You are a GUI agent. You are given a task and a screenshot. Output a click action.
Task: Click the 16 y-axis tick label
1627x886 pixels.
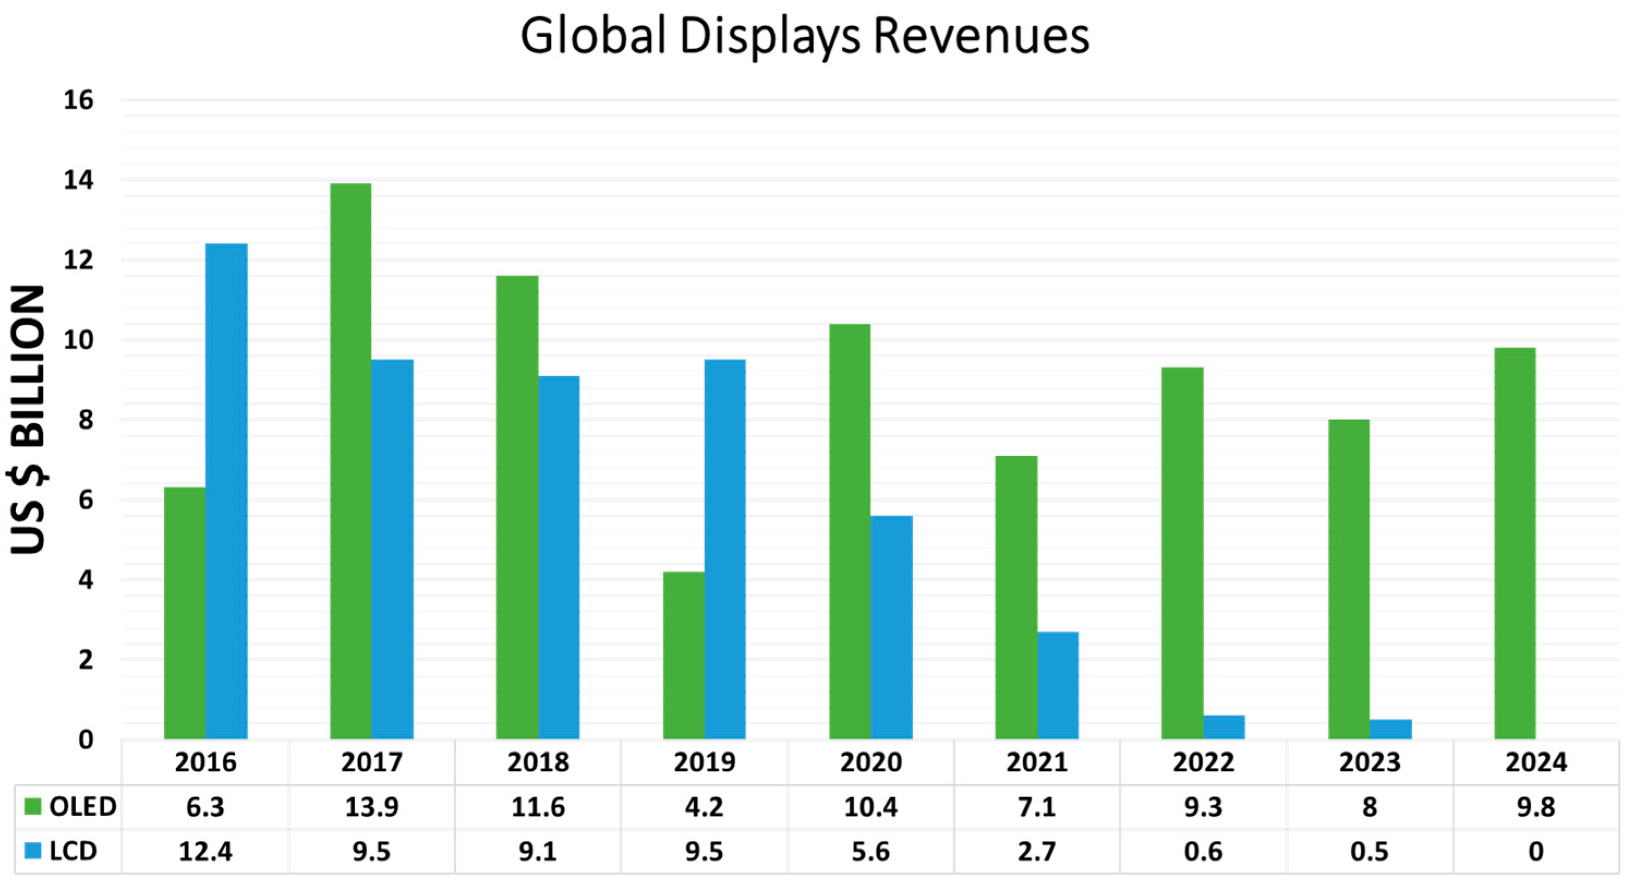click(x=78, y=100)
